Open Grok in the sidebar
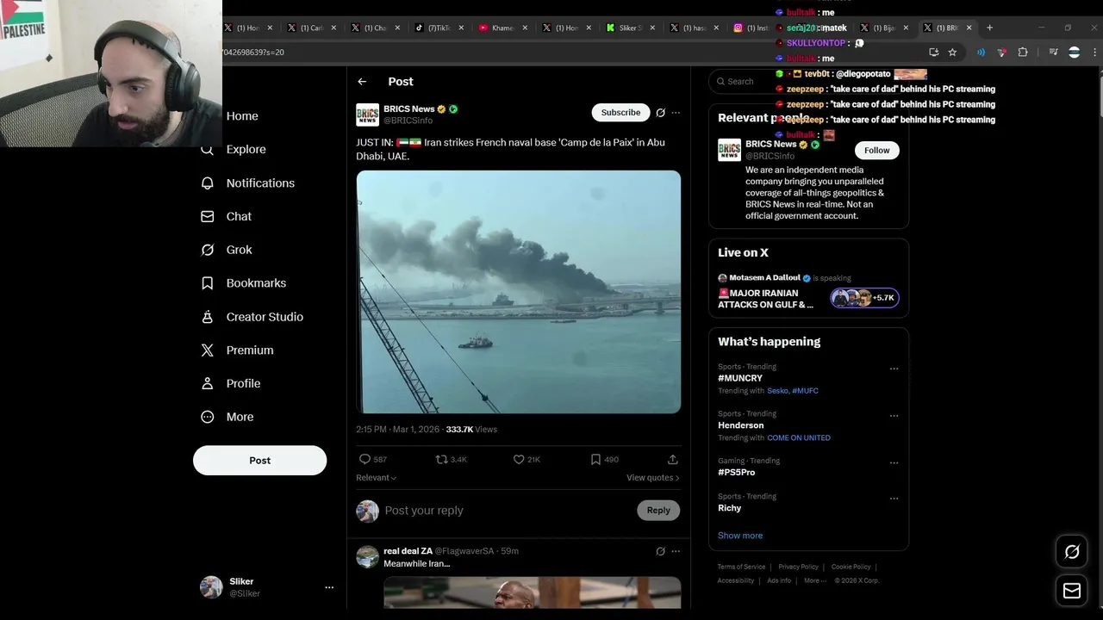The image size is (1103, 620). coord(207,250)
